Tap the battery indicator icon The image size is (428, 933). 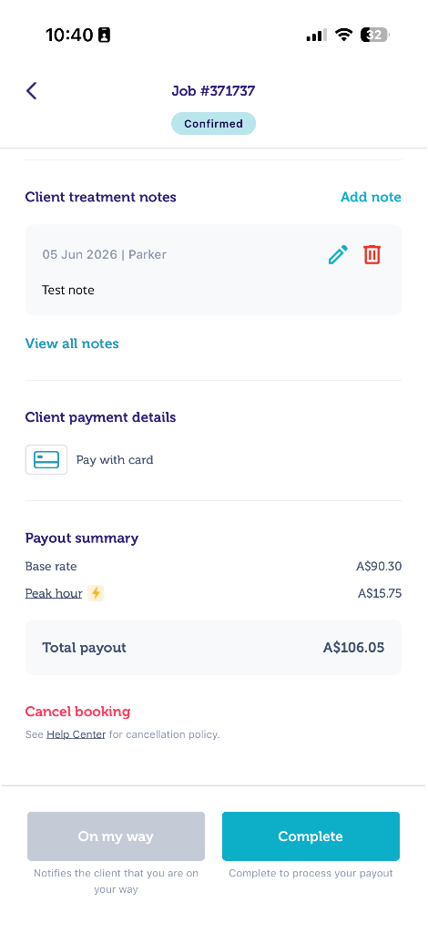[x=374, y=35]
